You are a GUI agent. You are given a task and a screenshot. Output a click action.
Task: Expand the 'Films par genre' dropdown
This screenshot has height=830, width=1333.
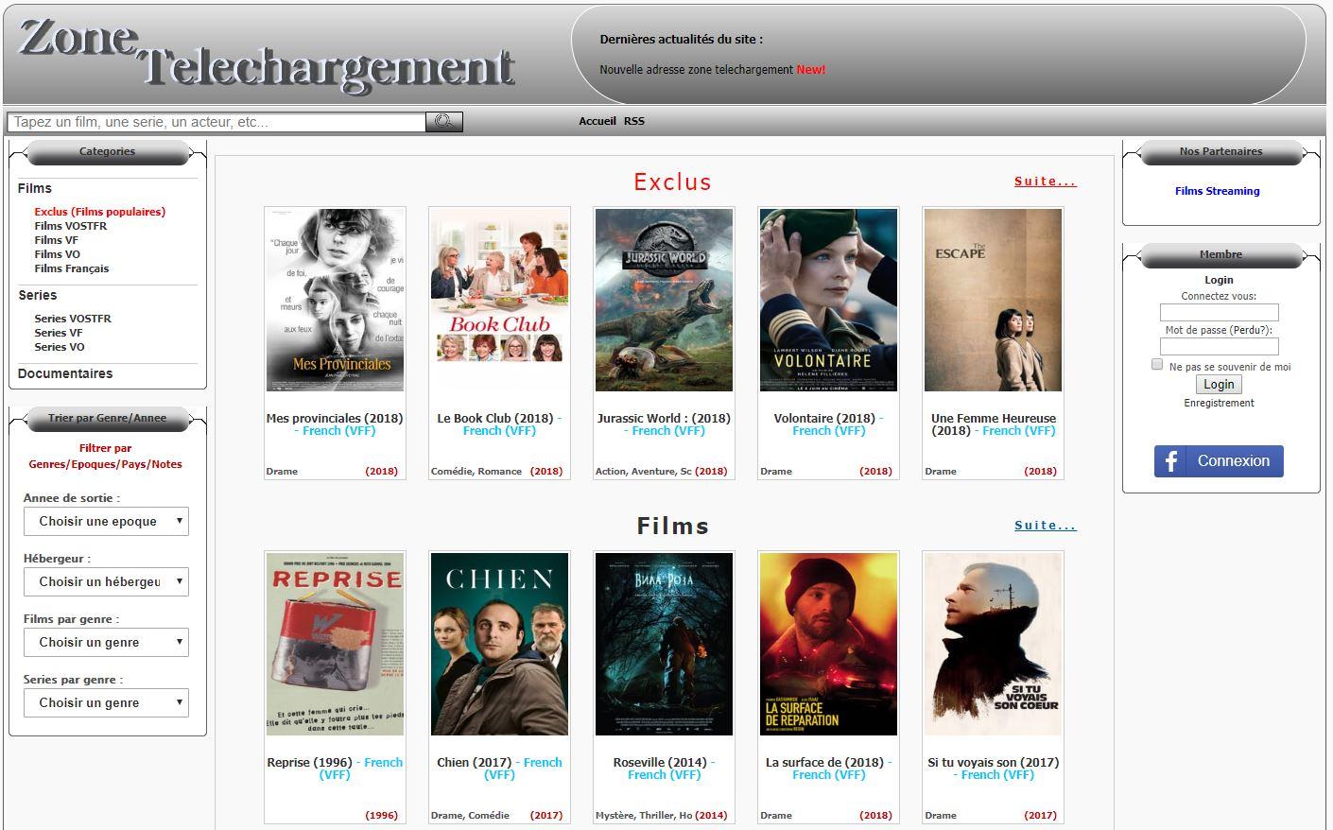pos(106,643)
